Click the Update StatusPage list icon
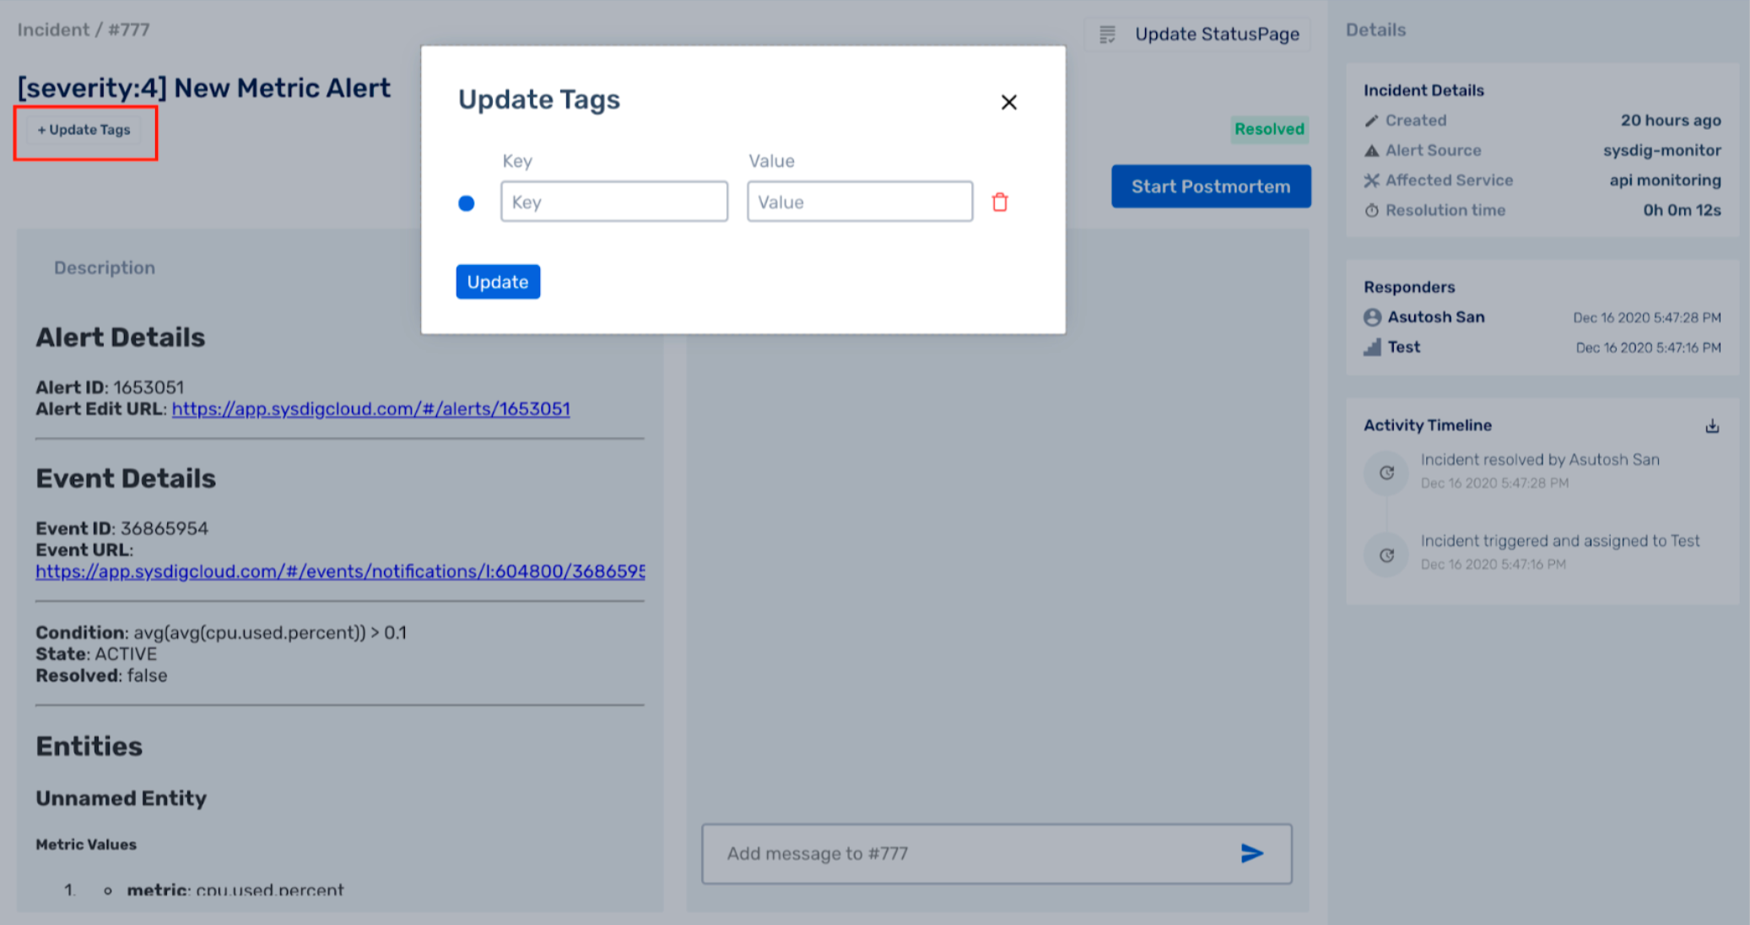 click(1107, 35)
